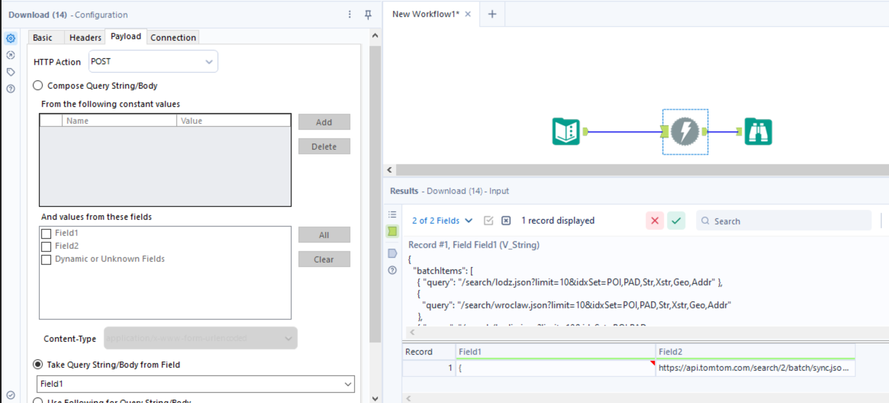Click the green checkmark apply icon in Results

tap(676, 221)
